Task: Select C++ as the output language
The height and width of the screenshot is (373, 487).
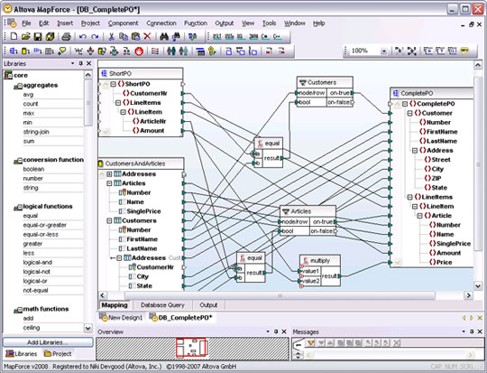Action: point(277,37)
